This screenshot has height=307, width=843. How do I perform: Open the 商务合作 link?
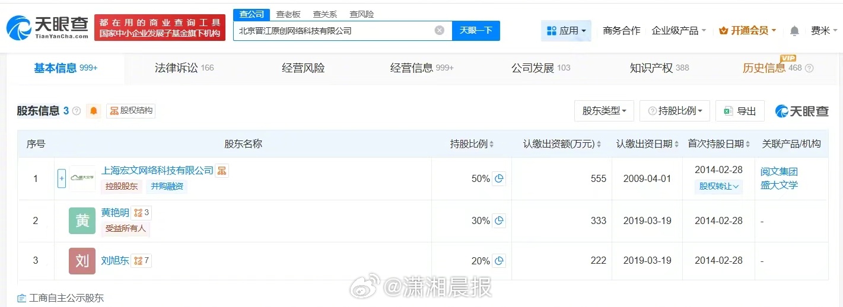[622, 31]
